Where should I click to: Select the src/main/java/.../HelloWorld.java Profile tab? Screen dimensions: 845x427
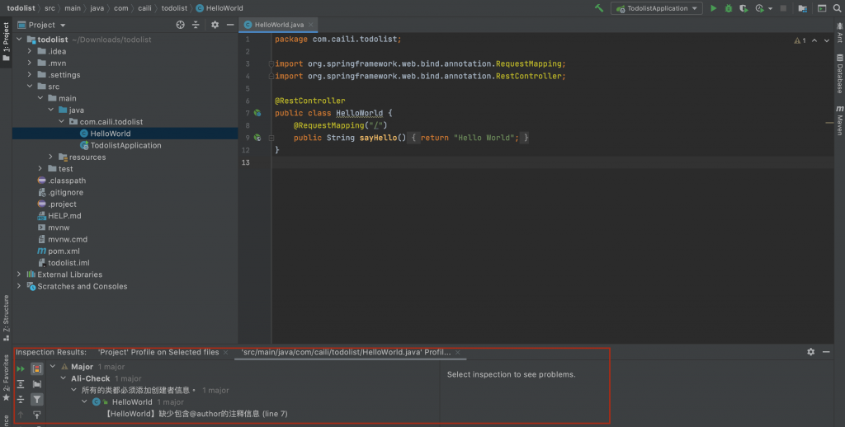[x=346, y=352]
